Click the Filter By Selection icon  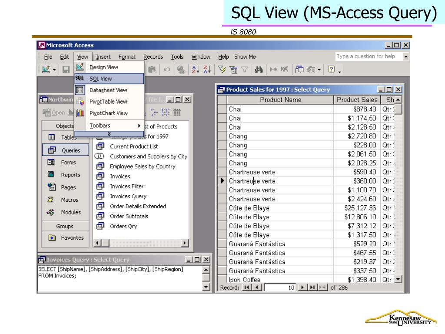(x=222, y=70)
